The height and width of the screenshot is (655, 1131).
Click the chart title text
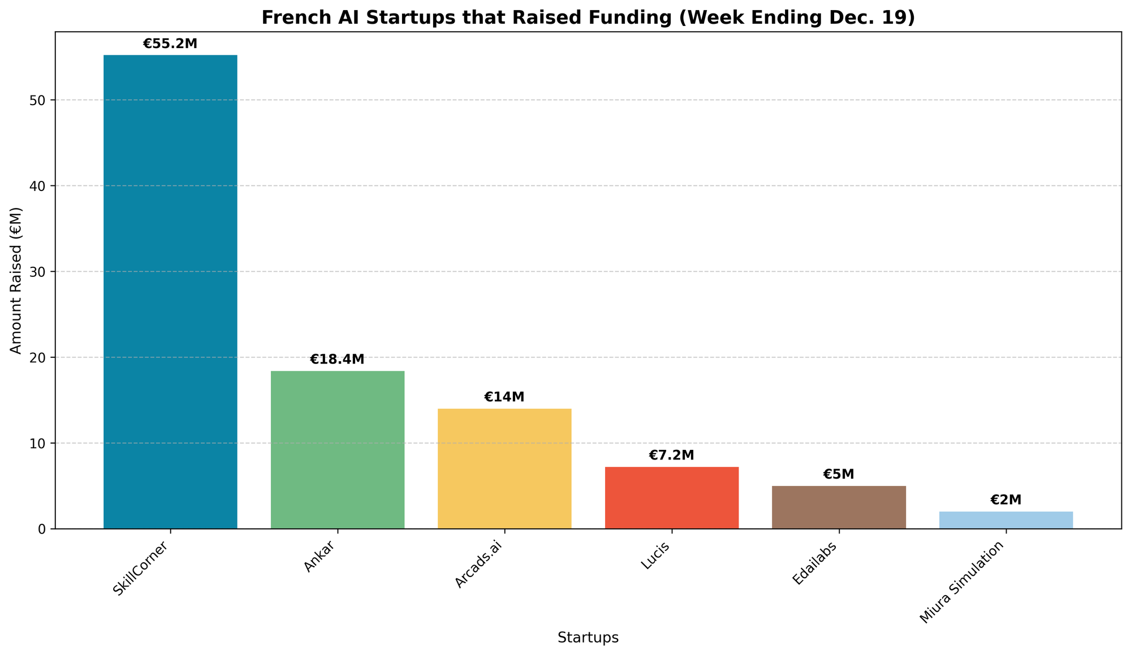[588, 18]
